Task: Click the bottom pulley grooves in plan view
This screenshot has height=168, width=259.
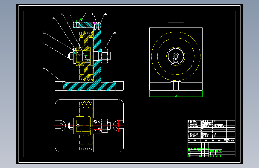Action: point(86,148)
